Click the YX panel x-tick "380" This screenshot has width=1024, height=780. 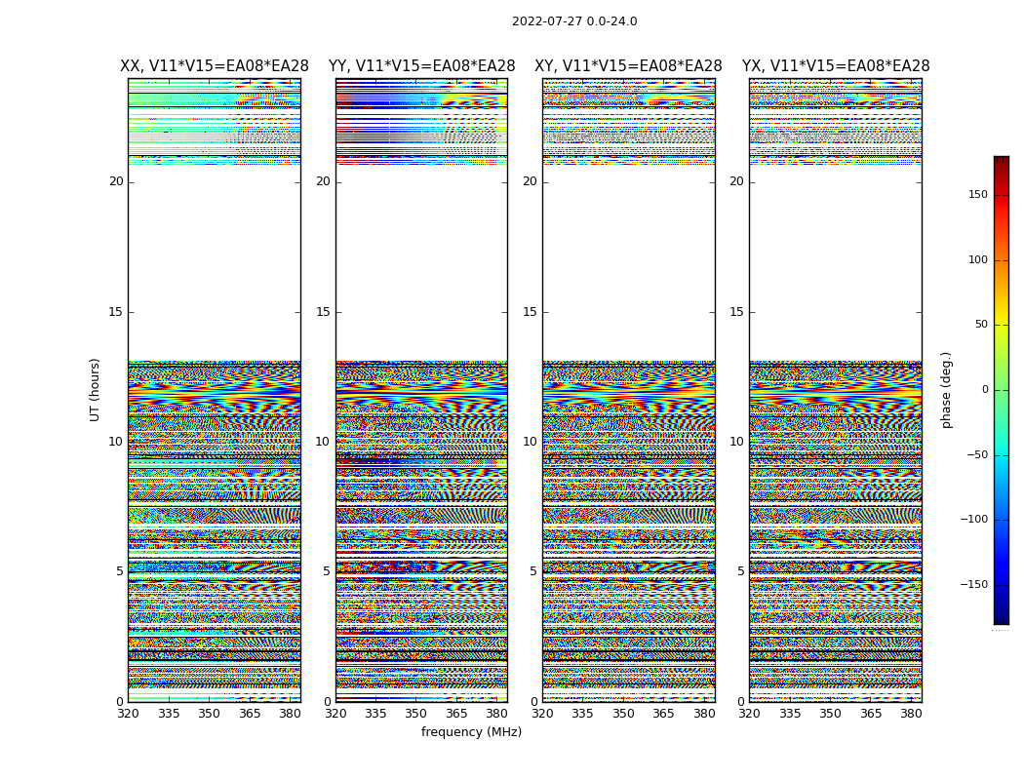click(x=911, y=714)
